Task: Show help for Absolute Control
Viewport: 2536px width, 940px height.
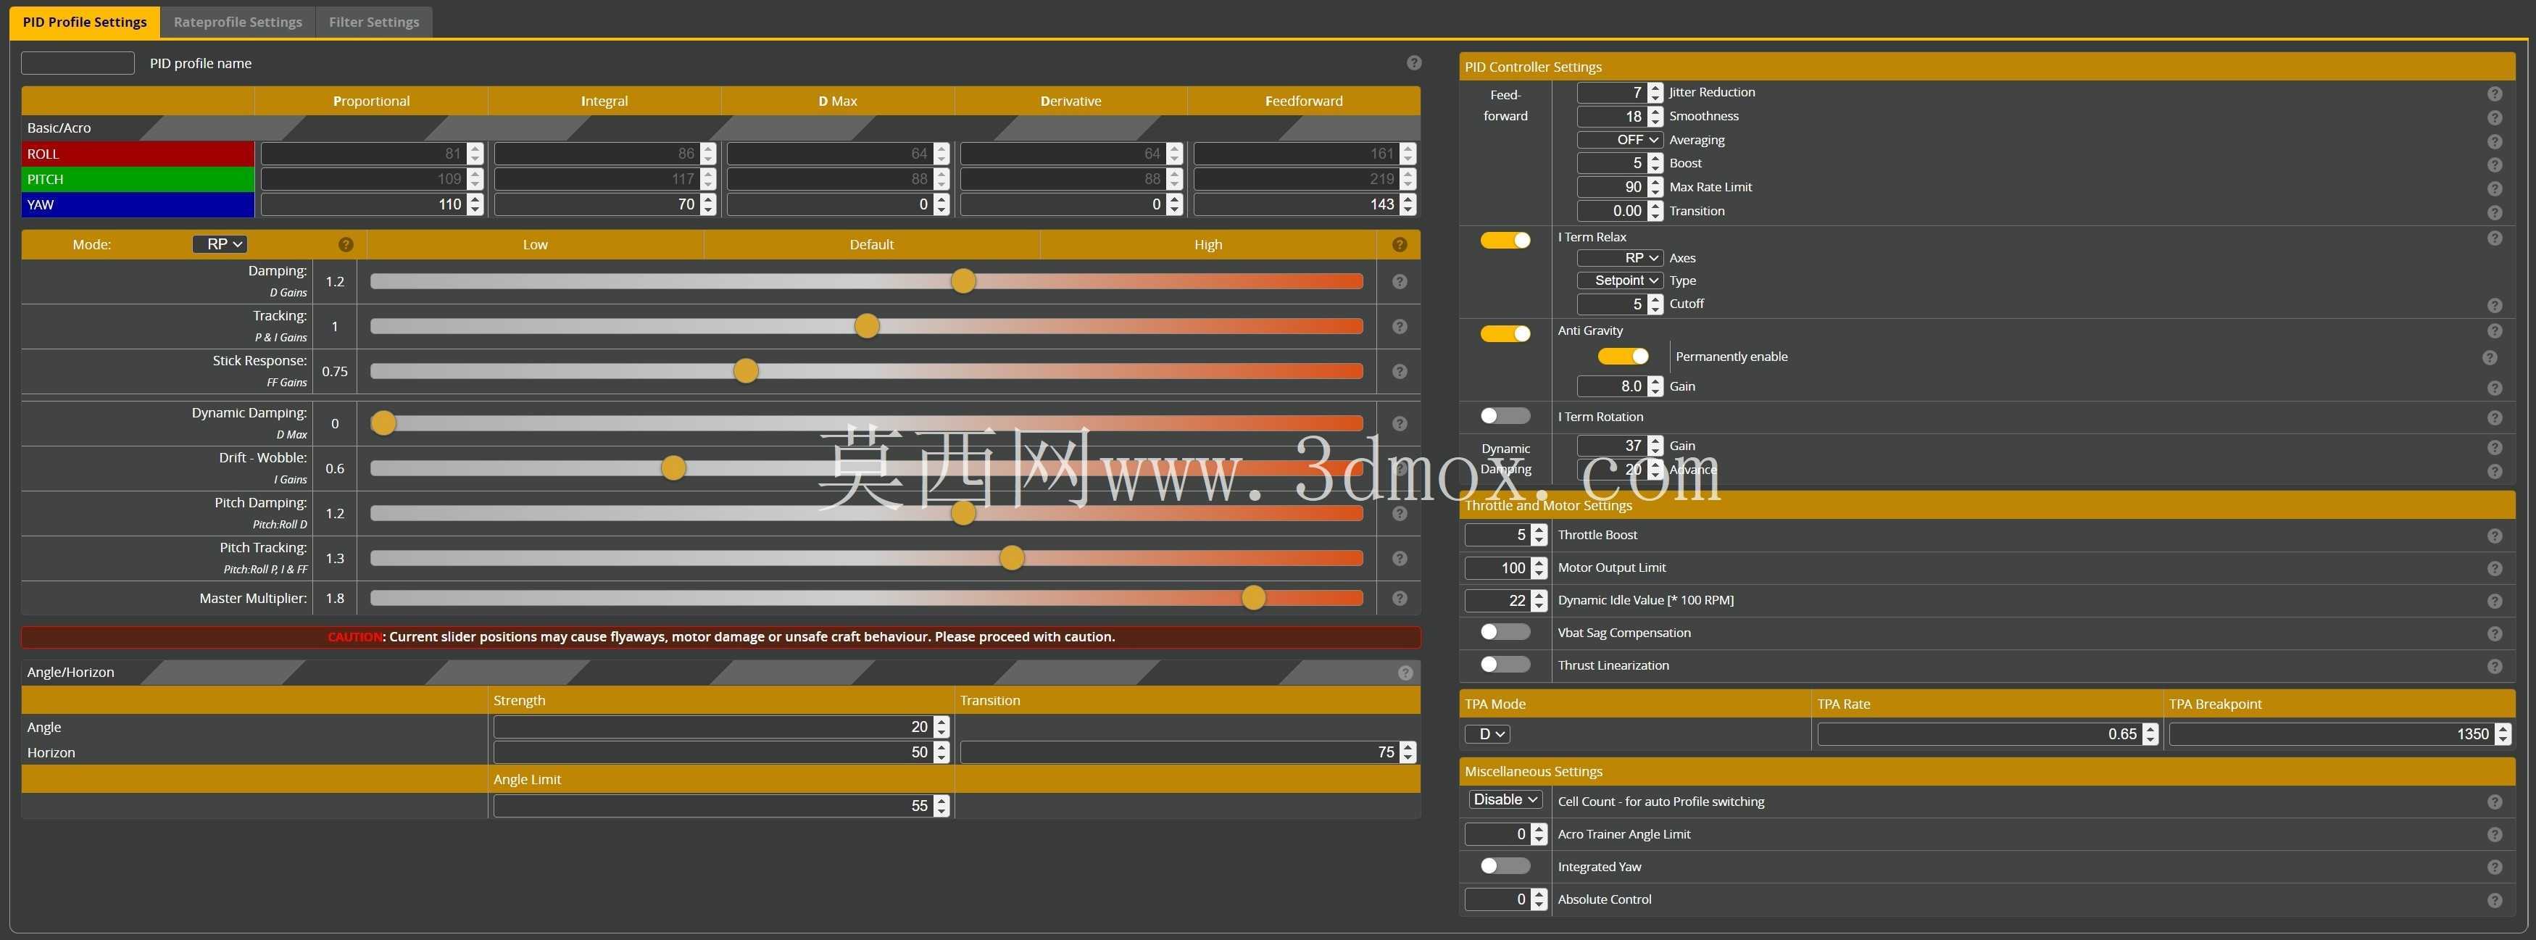Action: (x=2494, y=901)
